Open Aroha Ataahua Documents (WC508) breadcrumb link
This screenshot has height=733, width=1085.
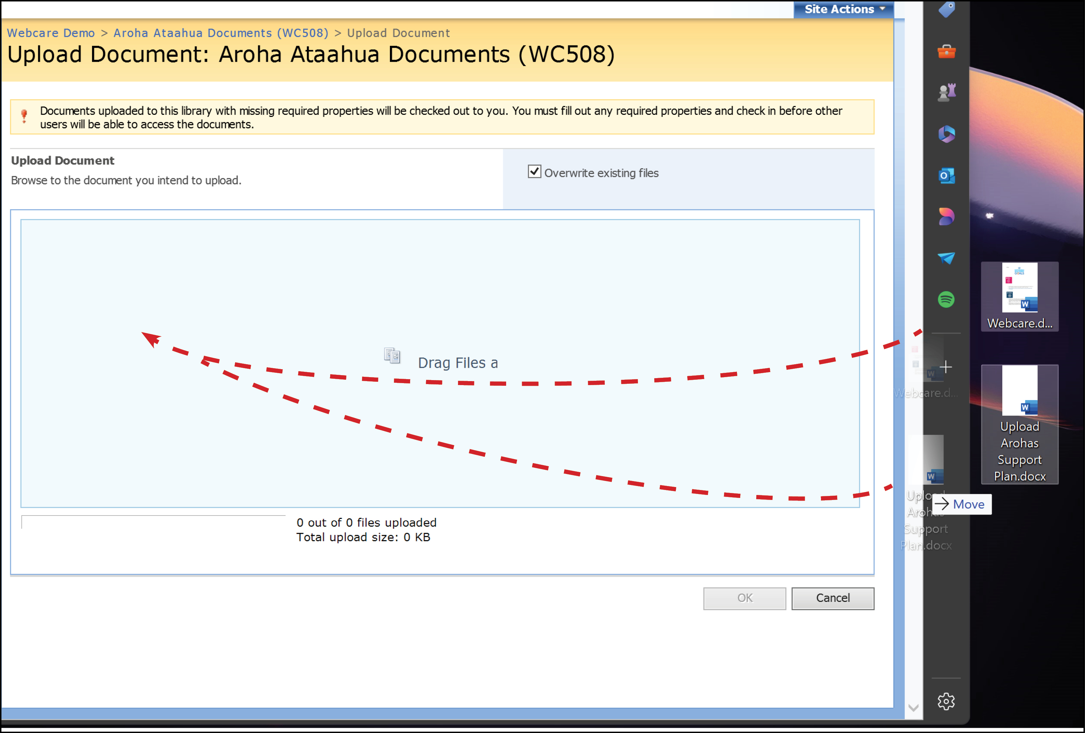tap(221, 33)
